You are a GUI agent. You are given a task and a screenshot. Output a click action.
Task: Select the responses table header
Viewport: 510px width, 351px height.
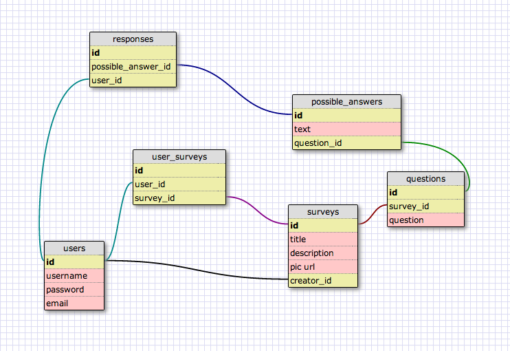133,39
